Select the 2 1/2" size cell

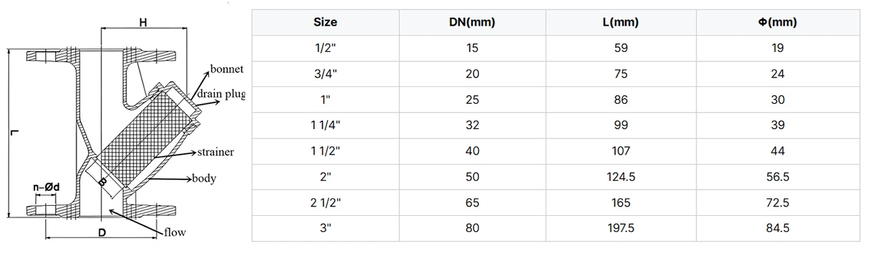pyautogui.click(x=326, y=203)
